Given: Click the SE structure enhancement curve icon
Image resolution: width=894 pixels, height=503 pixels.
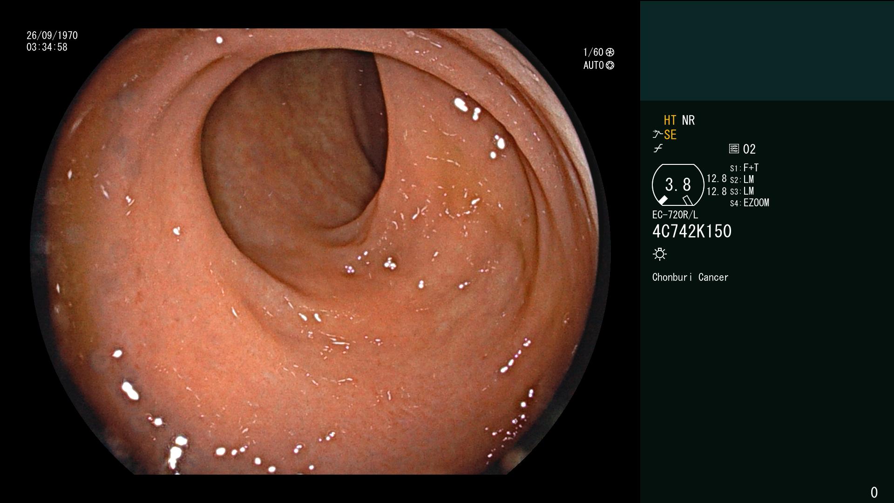Looking at the screenshot, I should click(657, 135).
